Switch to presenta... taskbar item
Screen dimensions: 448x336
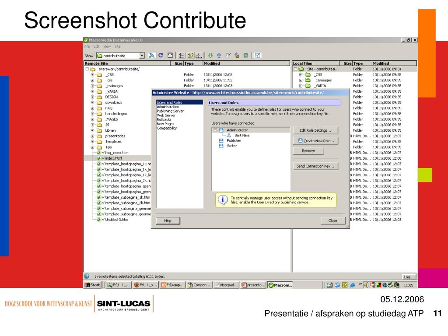[x=253, y=285]
